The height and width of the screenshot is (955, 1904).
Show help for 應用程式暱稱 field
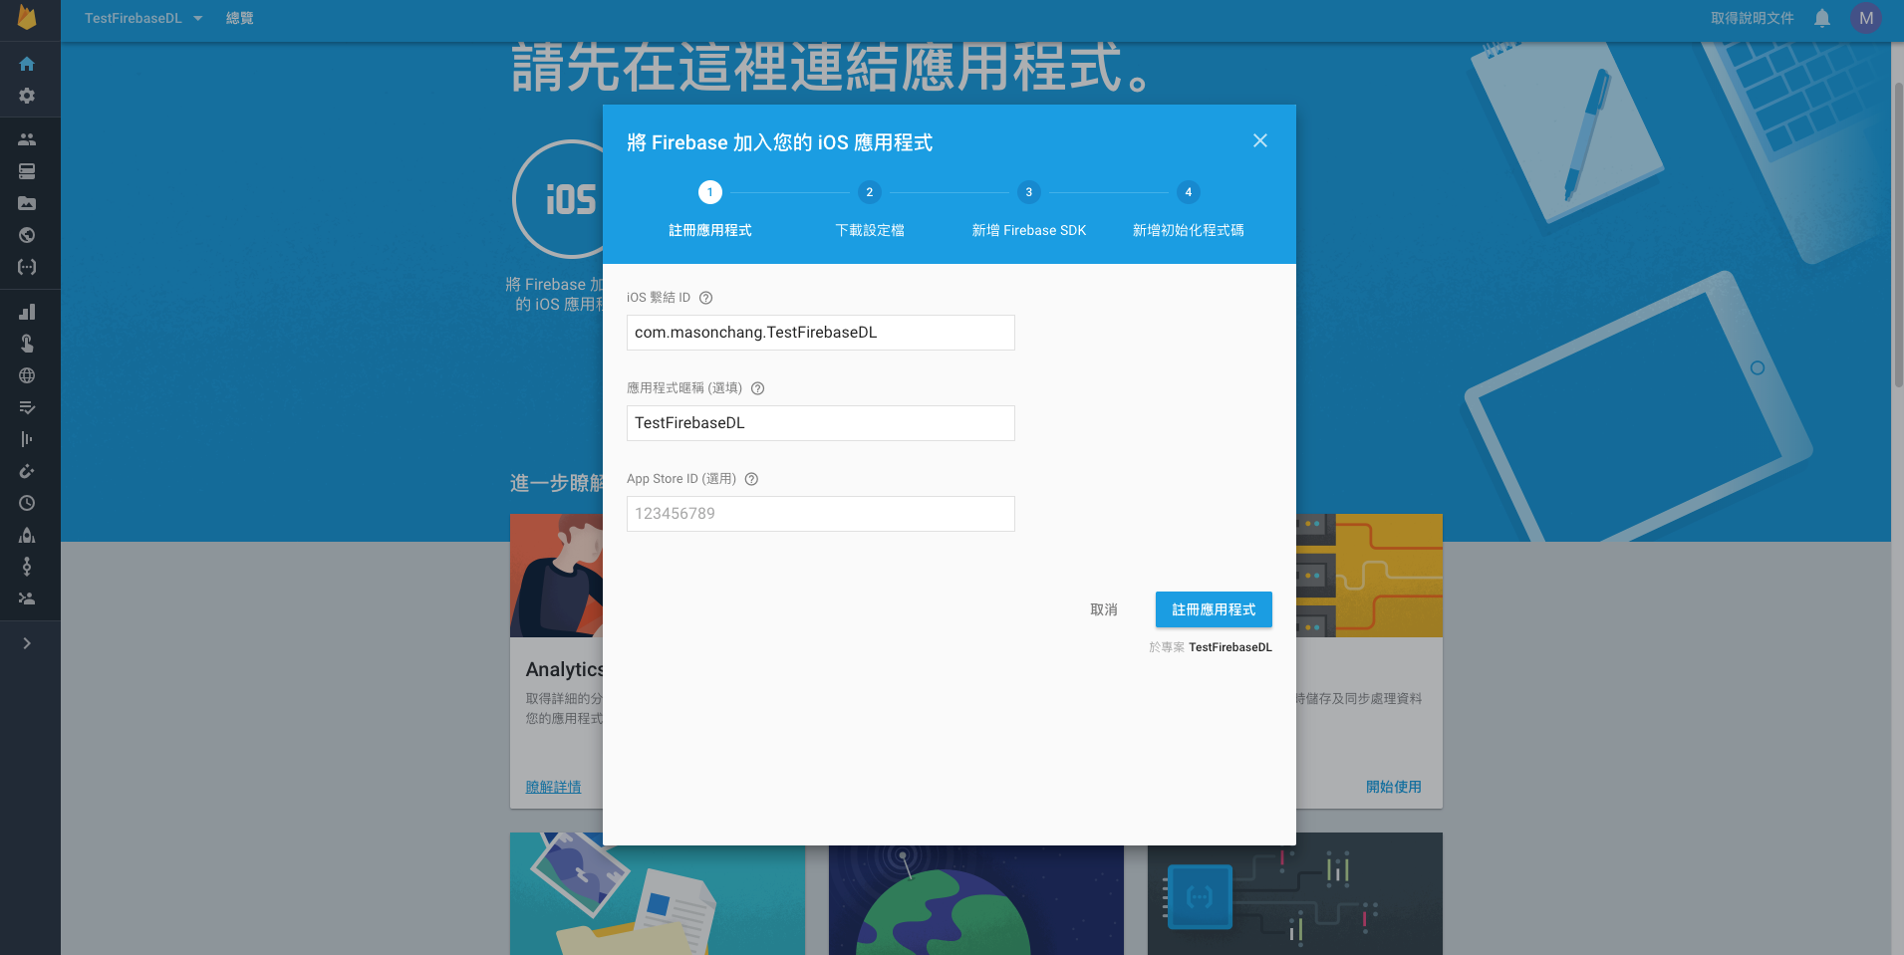coord(757,388)
